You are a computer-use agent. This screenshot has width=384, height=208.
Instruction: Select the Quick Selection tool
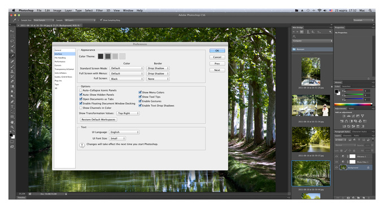pos(12,46)
